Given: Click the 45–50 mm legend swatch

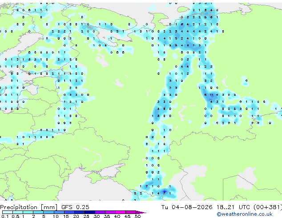Looking at the screenshot, I should point(131,212).
